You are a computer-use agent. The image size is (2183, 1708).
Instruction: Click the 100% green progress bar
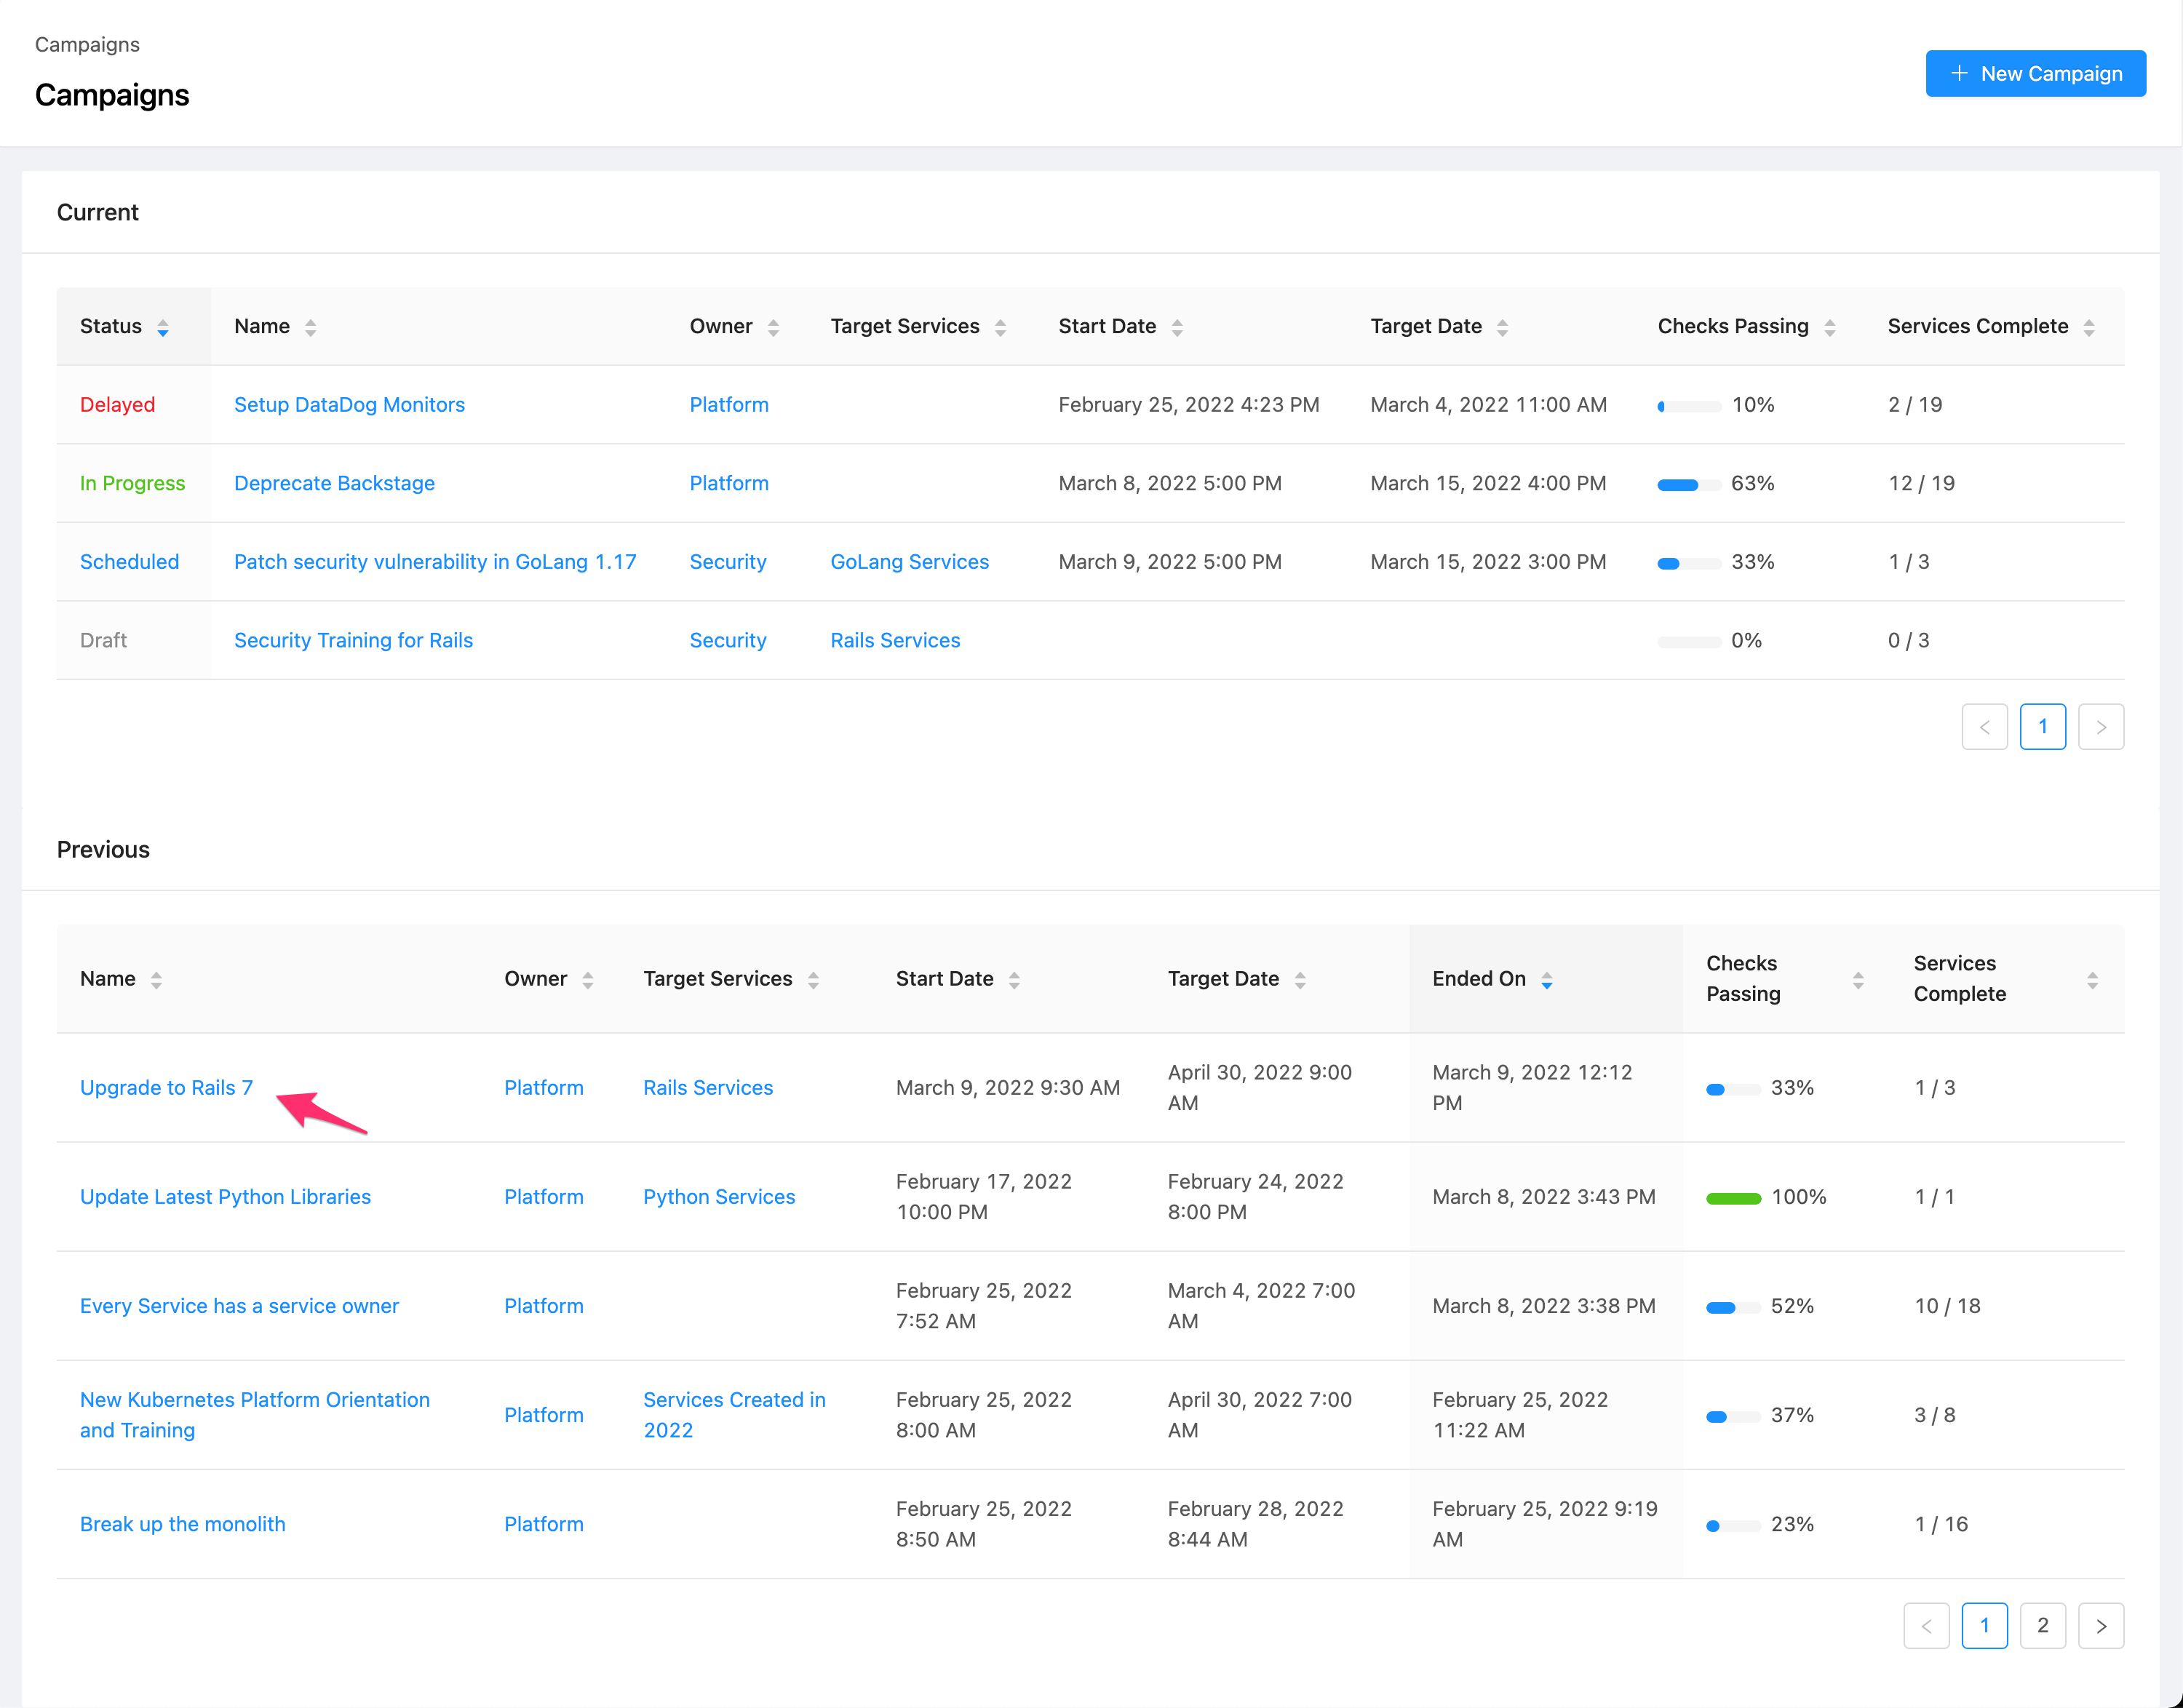tap(1734, 1199)
